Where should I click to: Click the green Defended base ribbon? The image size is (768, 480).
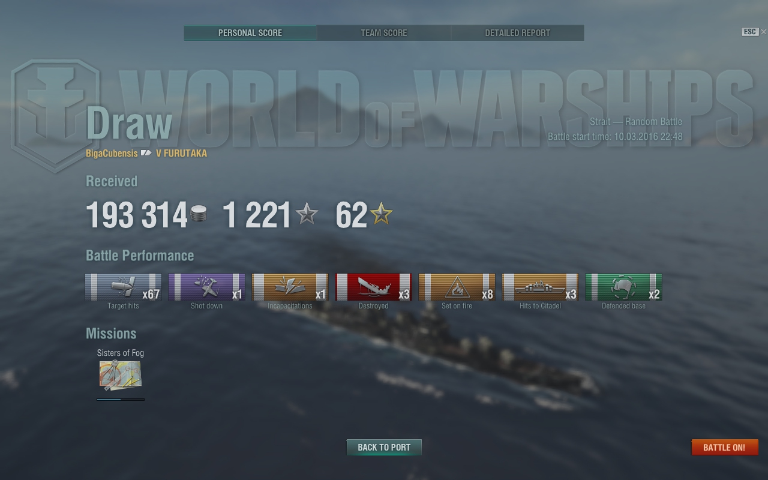pyautogui.click(x=623, y=287)
